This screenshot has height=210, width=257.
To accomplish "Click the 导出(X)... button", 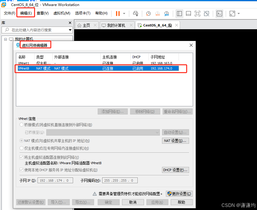I will pos(83,202).
